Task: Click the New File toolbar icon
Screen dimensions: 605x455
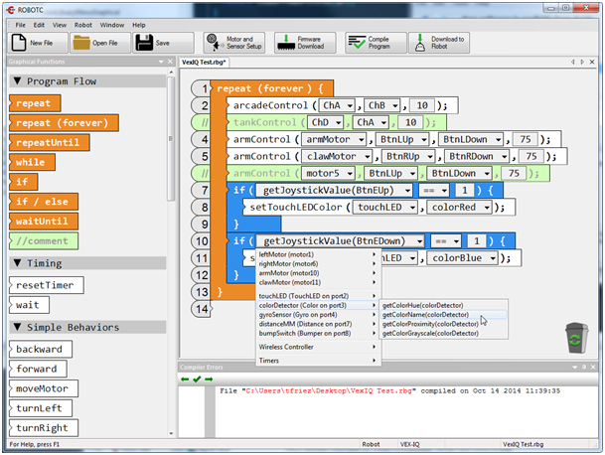Action: click(x=19, y=43)
